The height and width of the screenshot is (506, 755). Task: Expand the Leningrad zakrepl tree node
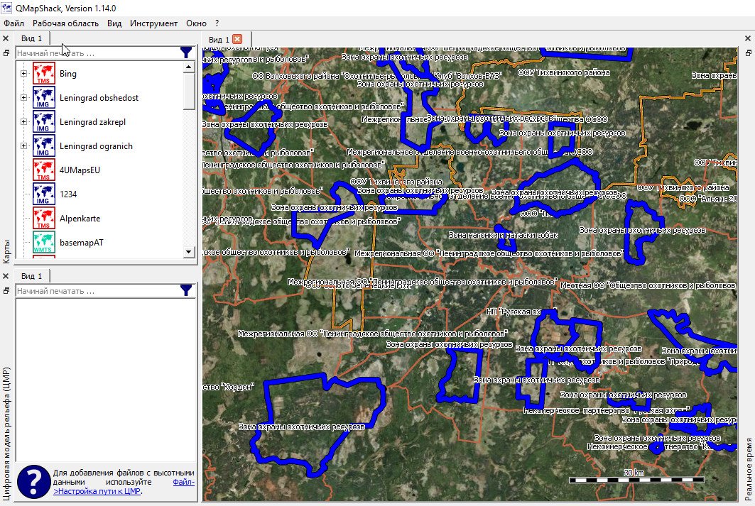click(23, 122)
